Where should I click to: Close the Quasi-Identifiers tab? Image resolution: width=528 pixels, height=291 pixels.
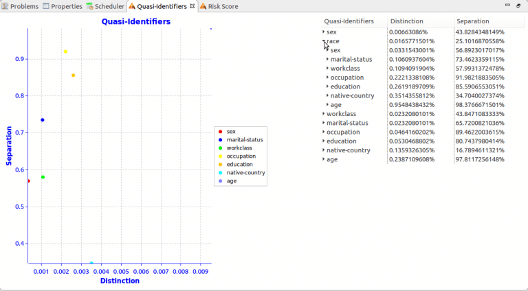(192, 6)
